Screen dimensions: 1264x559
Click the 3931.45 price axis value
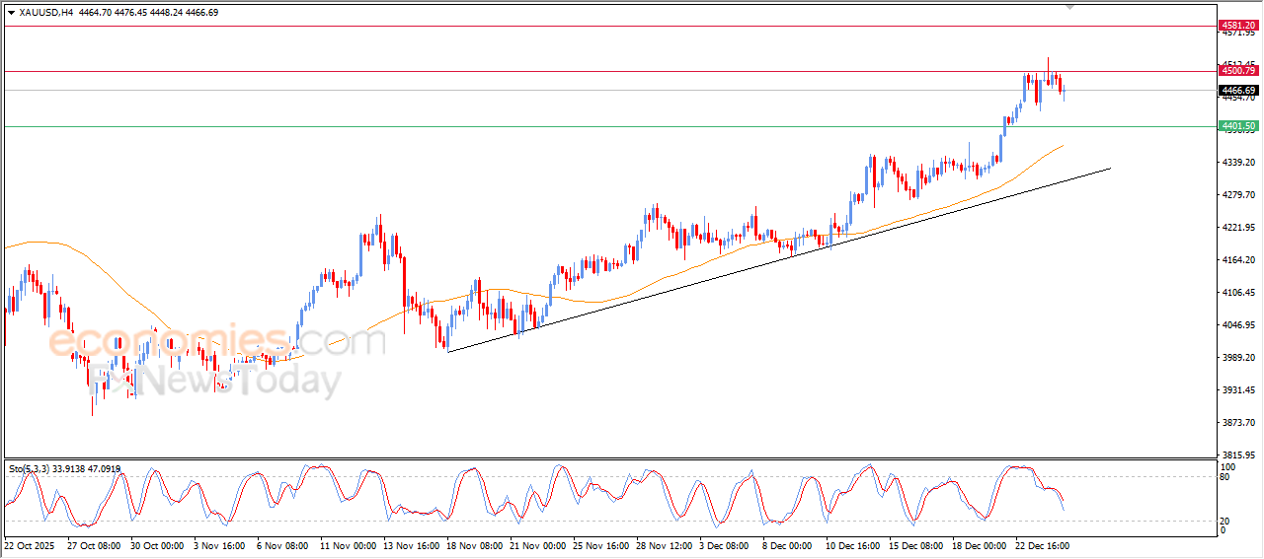(1237, 390)
